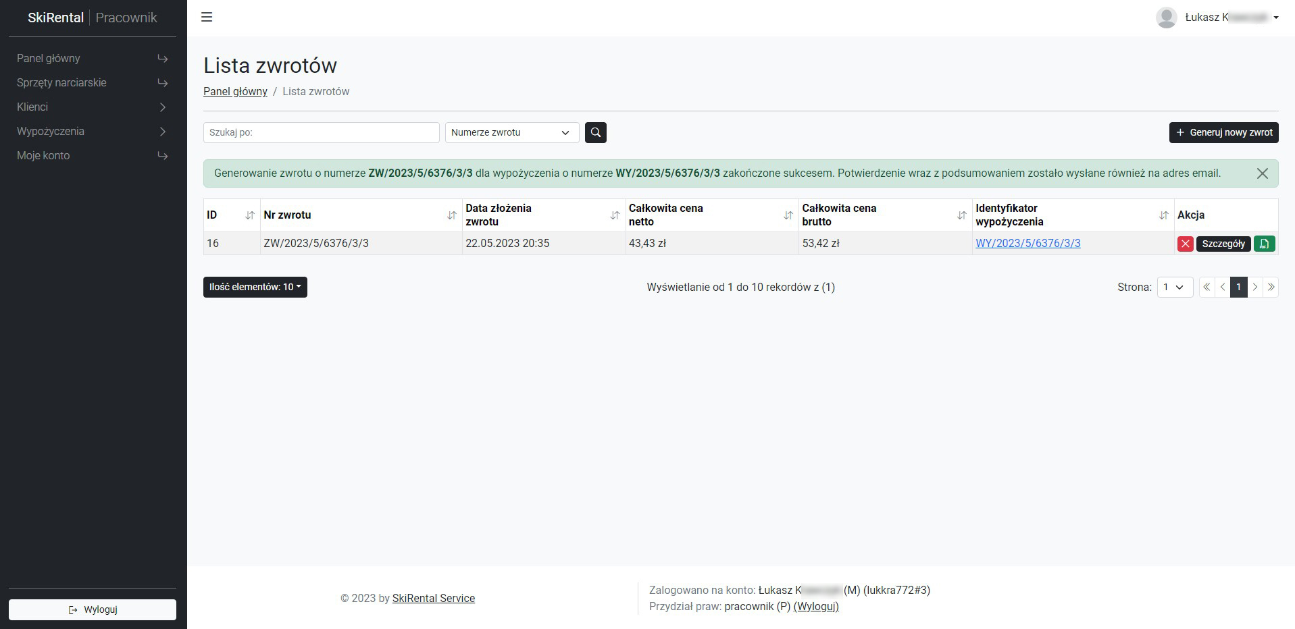
Task: Click the Lista zwrotów breadcrumb text
Action: [316, 91]
